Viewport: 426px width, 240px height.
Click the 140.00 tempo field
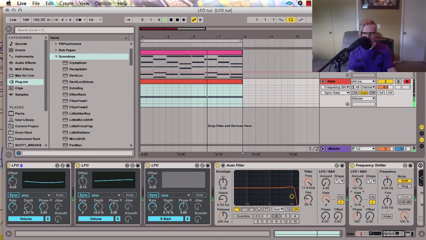39,20
